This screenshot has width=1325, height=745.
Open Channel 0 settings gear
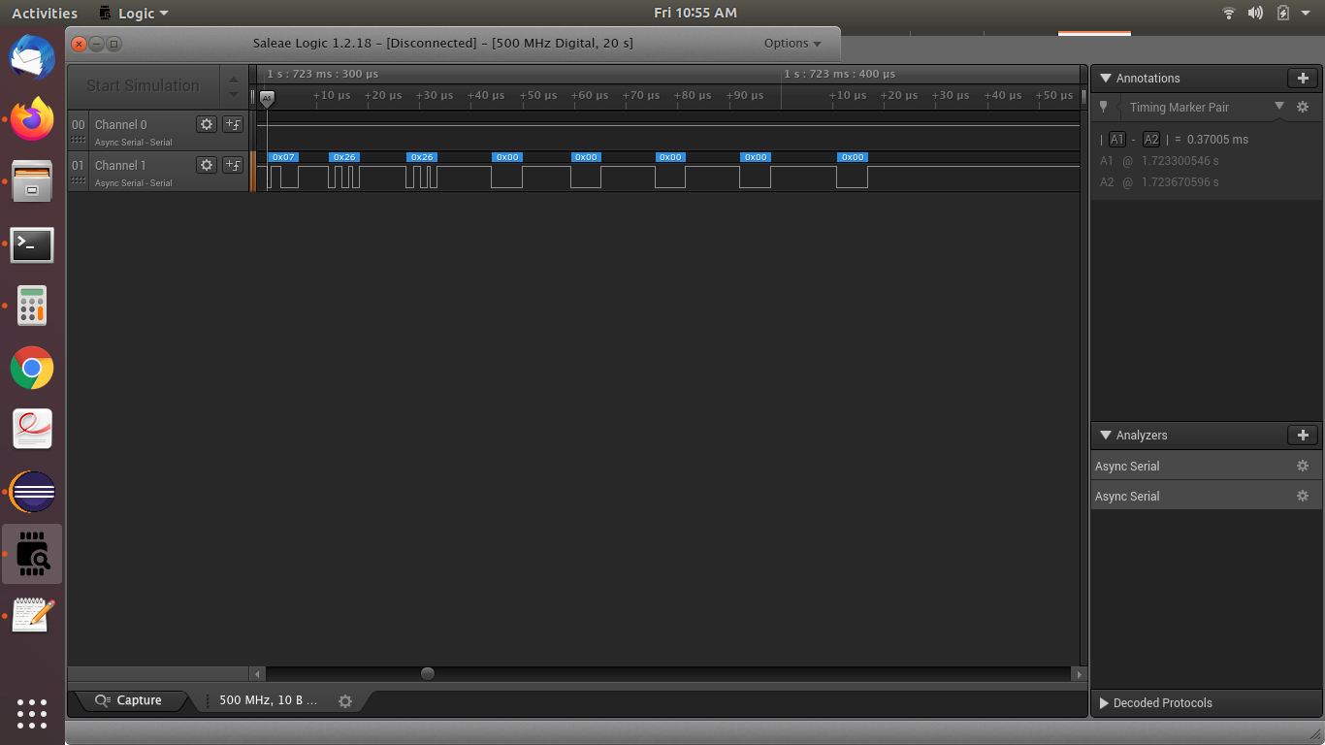click(206, 124)
